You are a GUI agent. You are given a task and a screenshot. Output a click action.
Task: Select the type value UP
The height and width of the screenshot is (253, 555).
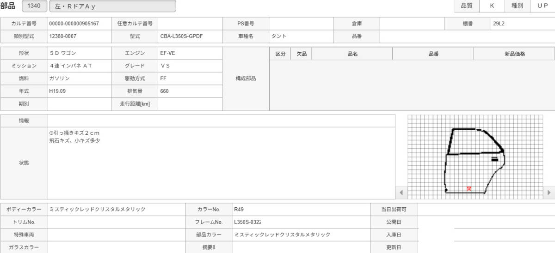543,6
